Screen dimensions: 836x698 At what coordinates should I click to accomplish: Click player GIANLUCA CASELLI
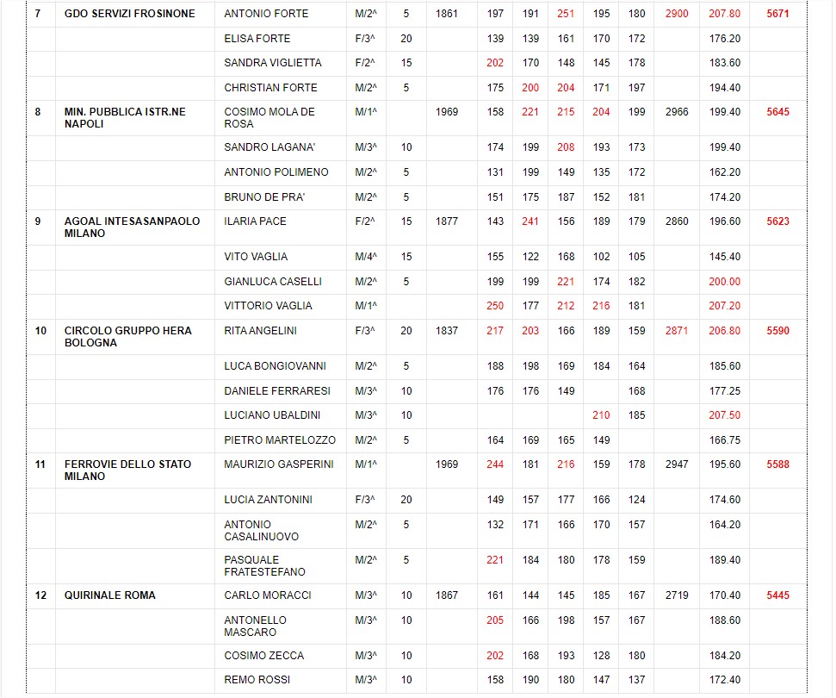pos(272,282)
